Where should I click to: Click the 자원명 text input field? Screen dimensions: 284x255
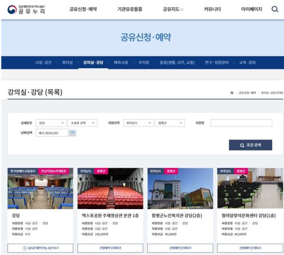point(241,123)
